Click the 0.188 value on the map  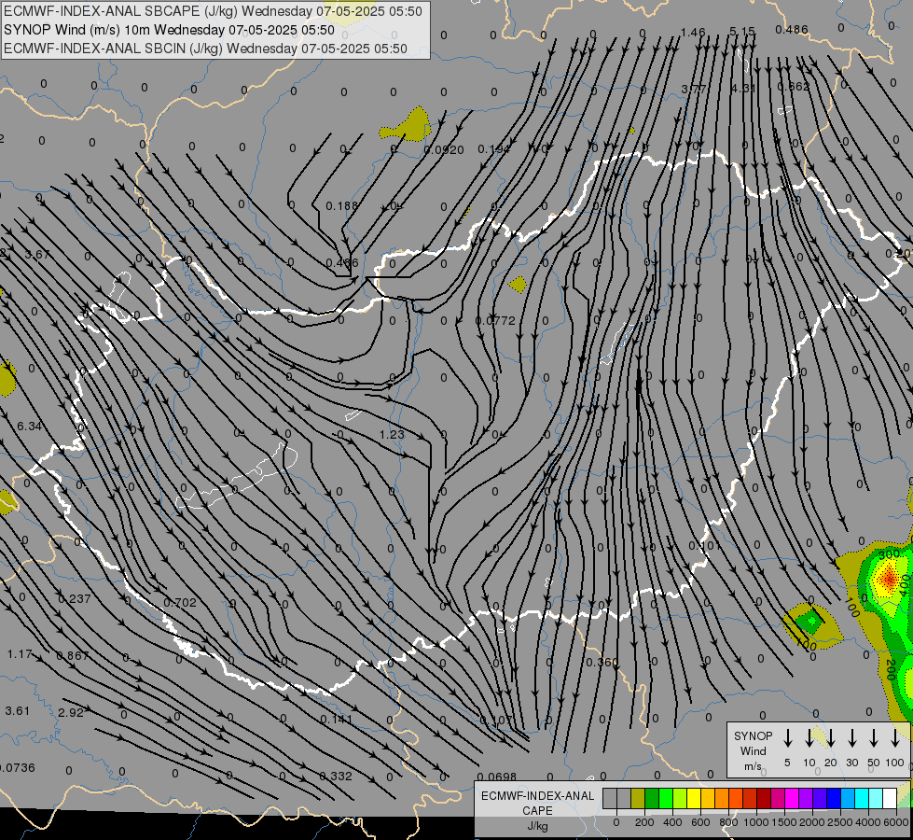point(342,205)
